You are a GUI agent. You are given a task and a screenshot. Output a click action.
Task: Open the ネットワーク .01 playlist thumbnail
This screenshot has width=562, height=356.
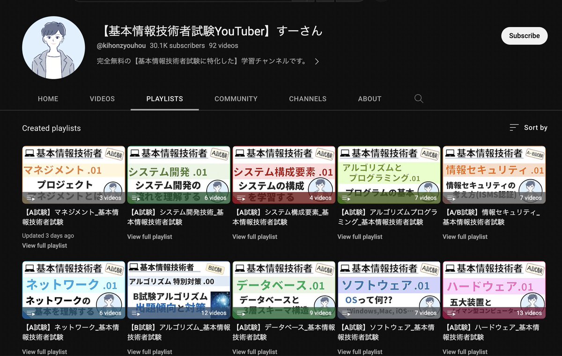tap(74, 290)
